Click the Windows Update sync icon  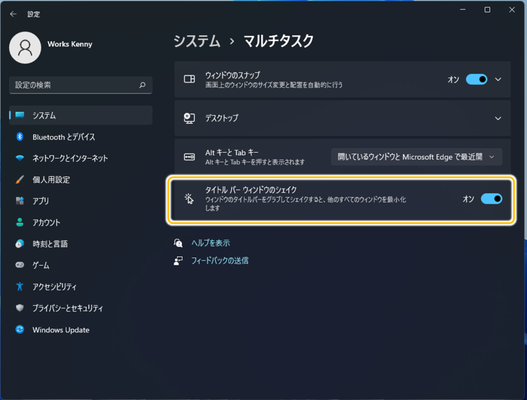click(x=20, y=329)
